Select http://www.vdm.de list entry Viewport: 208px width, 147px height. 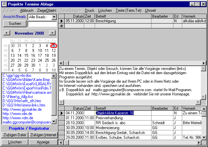[x=18, y=118]
